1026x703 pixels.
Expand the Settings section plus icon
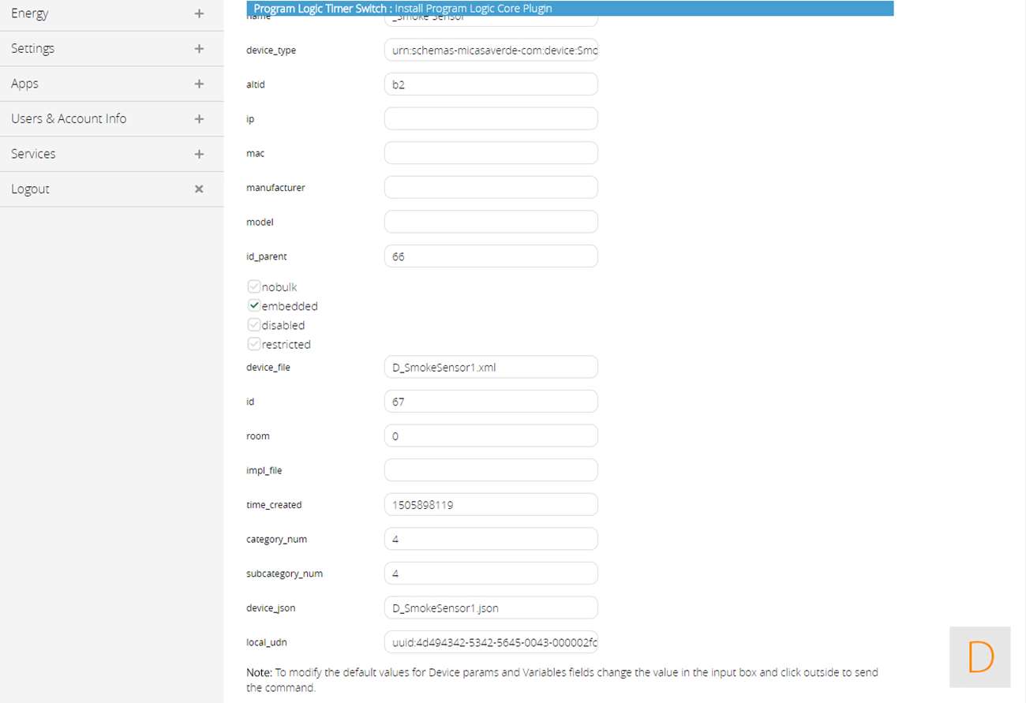click(x=199, y=49)
